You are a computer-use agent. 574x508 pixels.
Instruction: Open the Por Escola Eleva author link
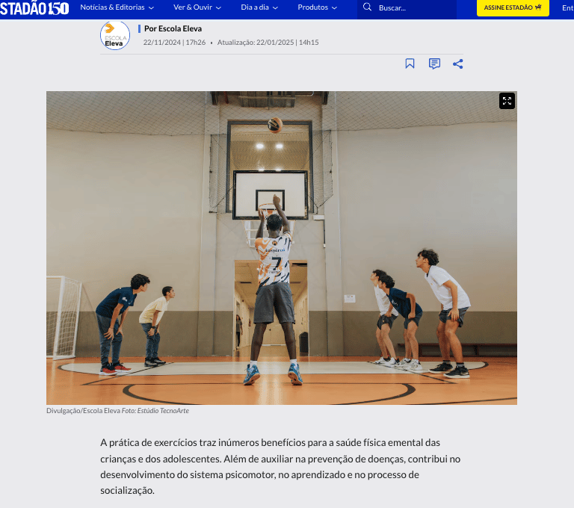pos(173,28)
